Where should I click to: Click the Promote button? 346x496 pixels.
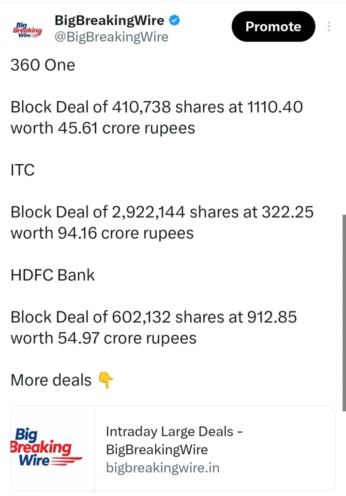click(x=273, y=27)
